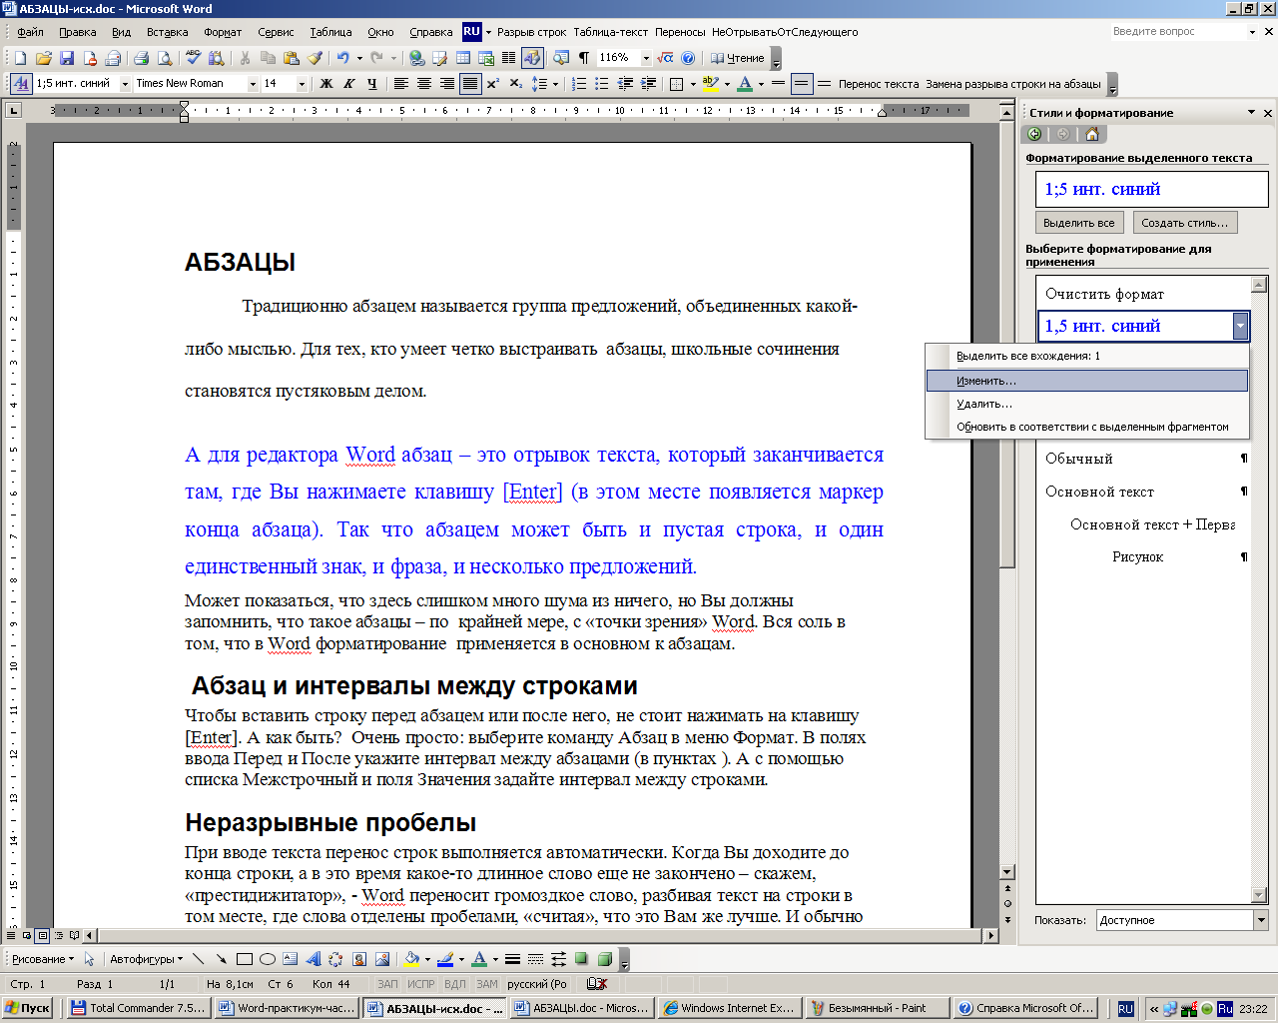Open Безымянный - Paint from the taskbar

[x=876, y=1008]
